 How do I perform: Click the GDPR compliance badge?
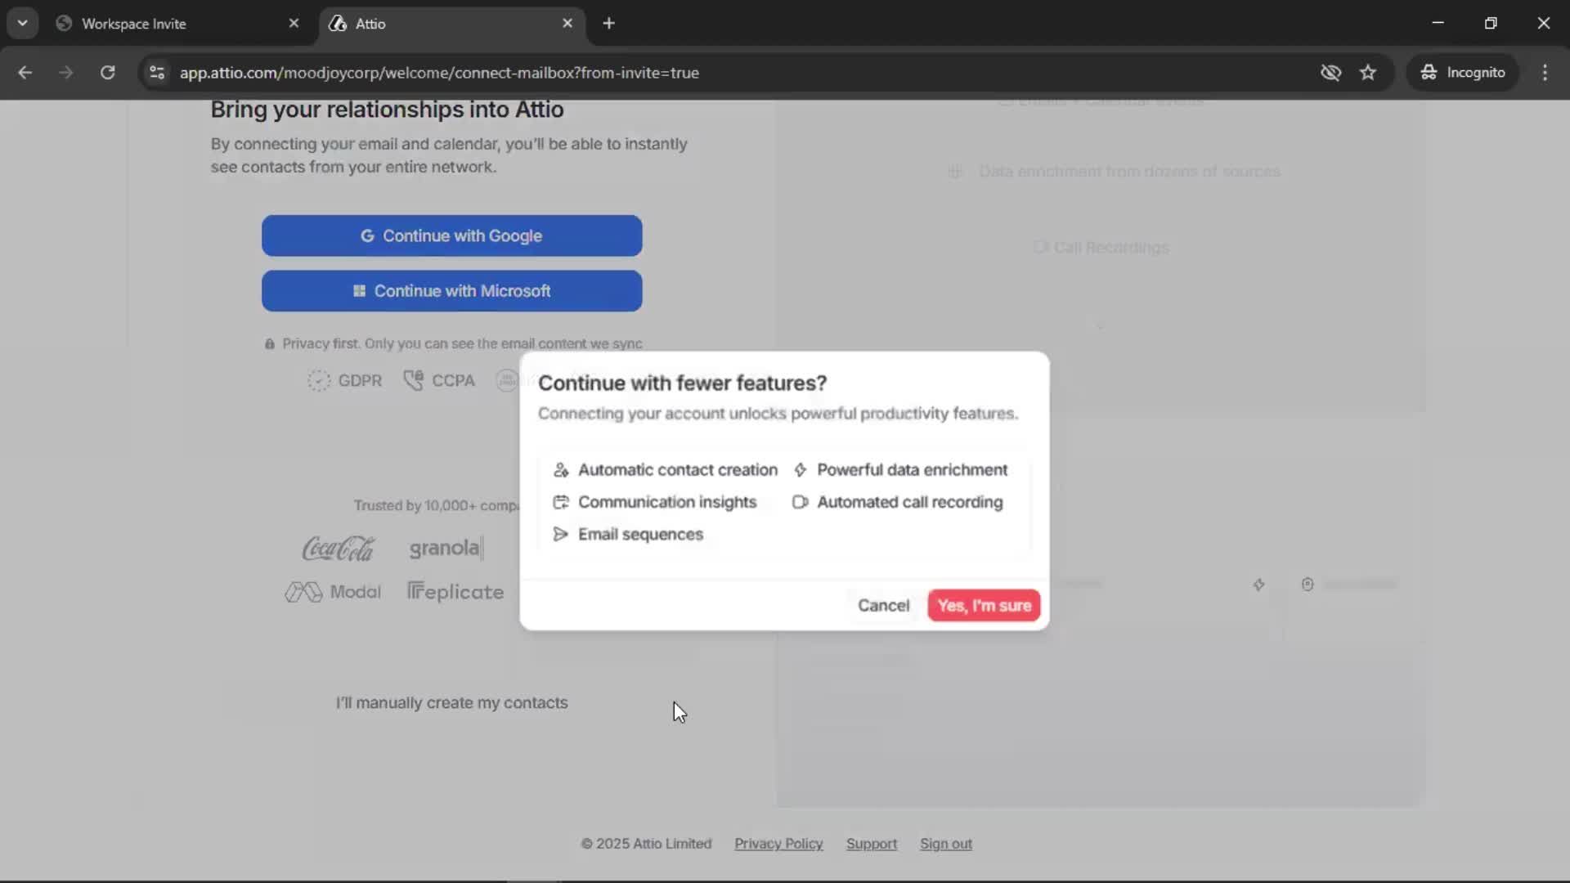point(343,380)
